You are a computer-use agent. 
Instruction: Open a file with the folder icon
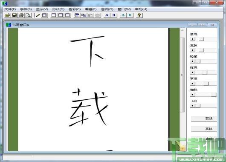(8, 15)
